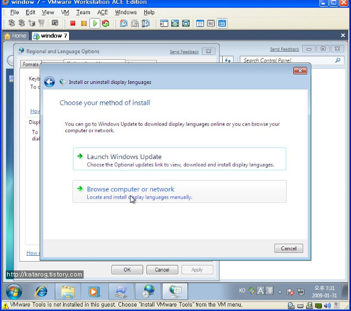Open the Windows menu

(x=126, y=12)
